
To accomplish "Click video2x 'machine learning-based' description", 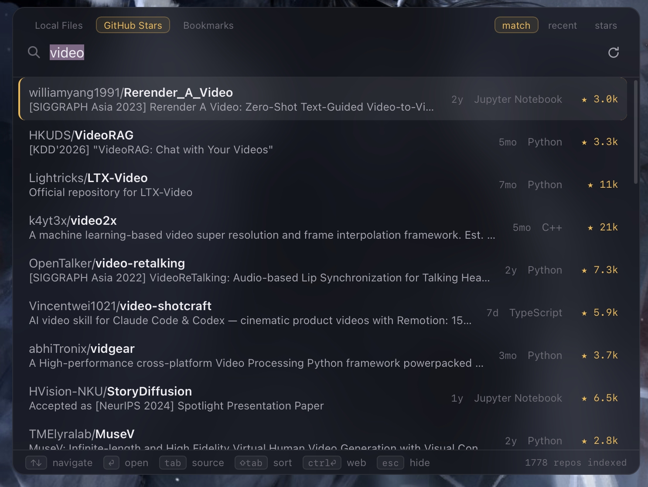I will [x=262, y=235].
